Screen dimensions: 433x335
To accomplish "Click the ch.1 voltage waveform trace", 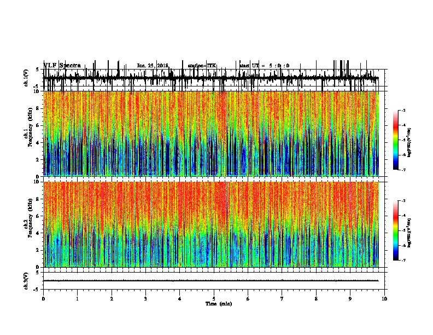I will click(211, 78).
